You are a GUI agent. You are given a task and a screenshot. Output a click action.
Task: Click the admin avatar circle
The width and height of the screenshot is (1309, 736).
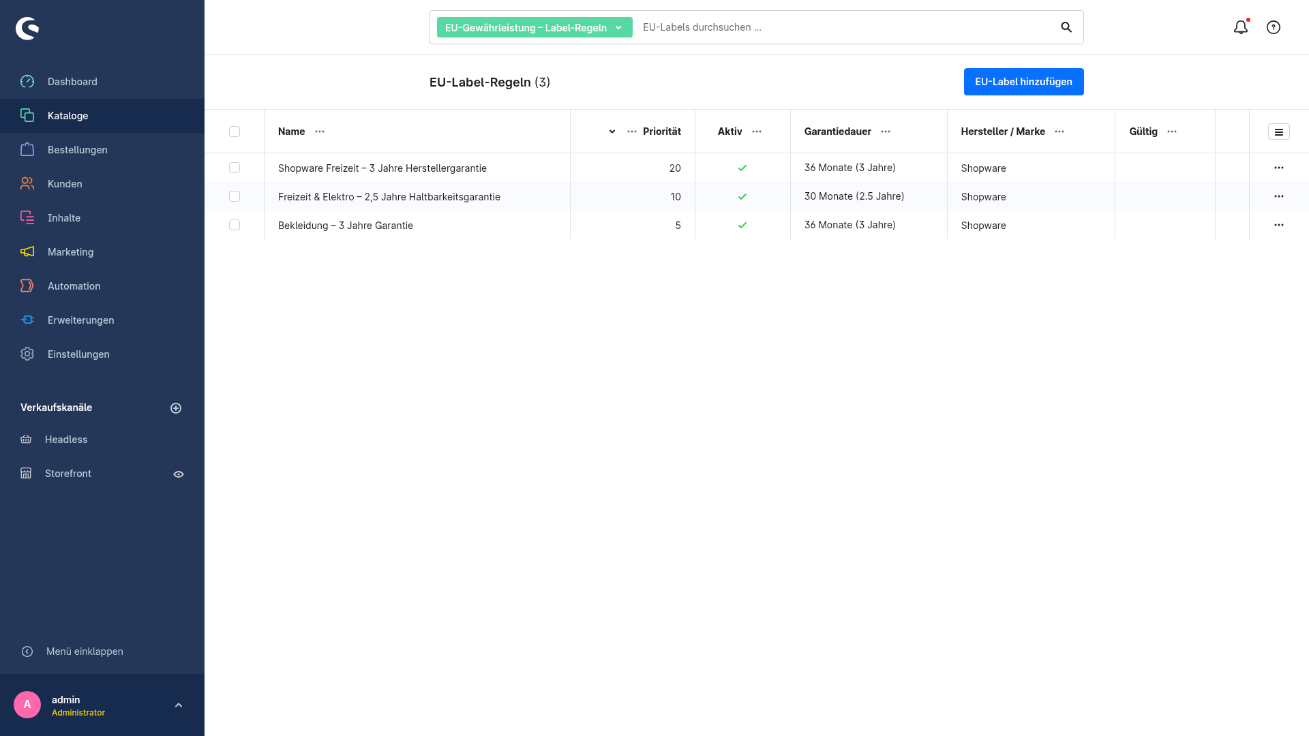click(x=27, y=705)
